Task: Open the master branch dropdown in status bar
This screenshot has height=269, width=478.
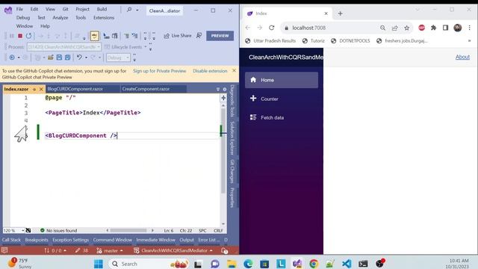Action: (x=110, y=251)
